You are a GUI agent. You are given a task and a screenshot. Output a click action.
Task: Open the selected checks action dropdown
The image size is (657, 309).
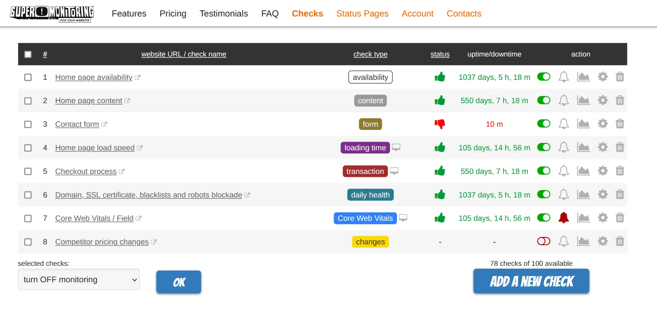click(79, 279)
